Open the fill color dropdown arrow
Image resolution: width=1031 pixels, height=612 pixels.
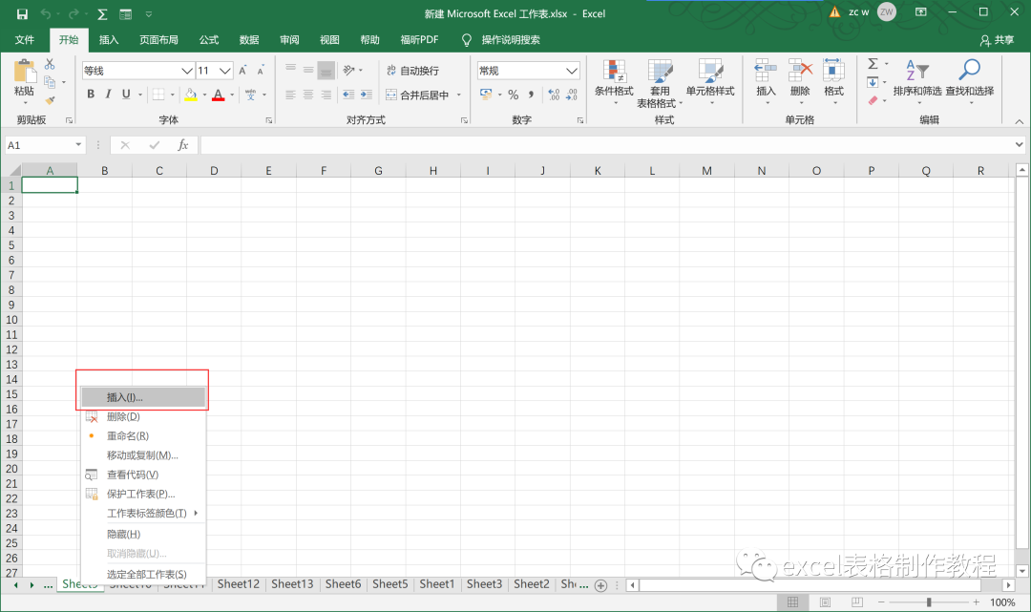point(204,95)
